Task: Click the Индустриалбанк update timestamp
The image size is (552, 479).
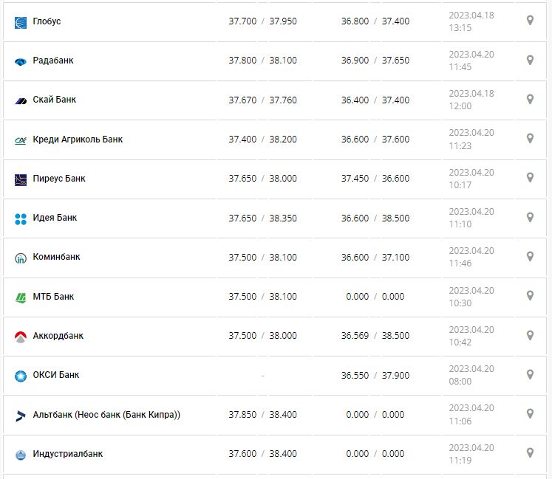Action: [471, 454]
